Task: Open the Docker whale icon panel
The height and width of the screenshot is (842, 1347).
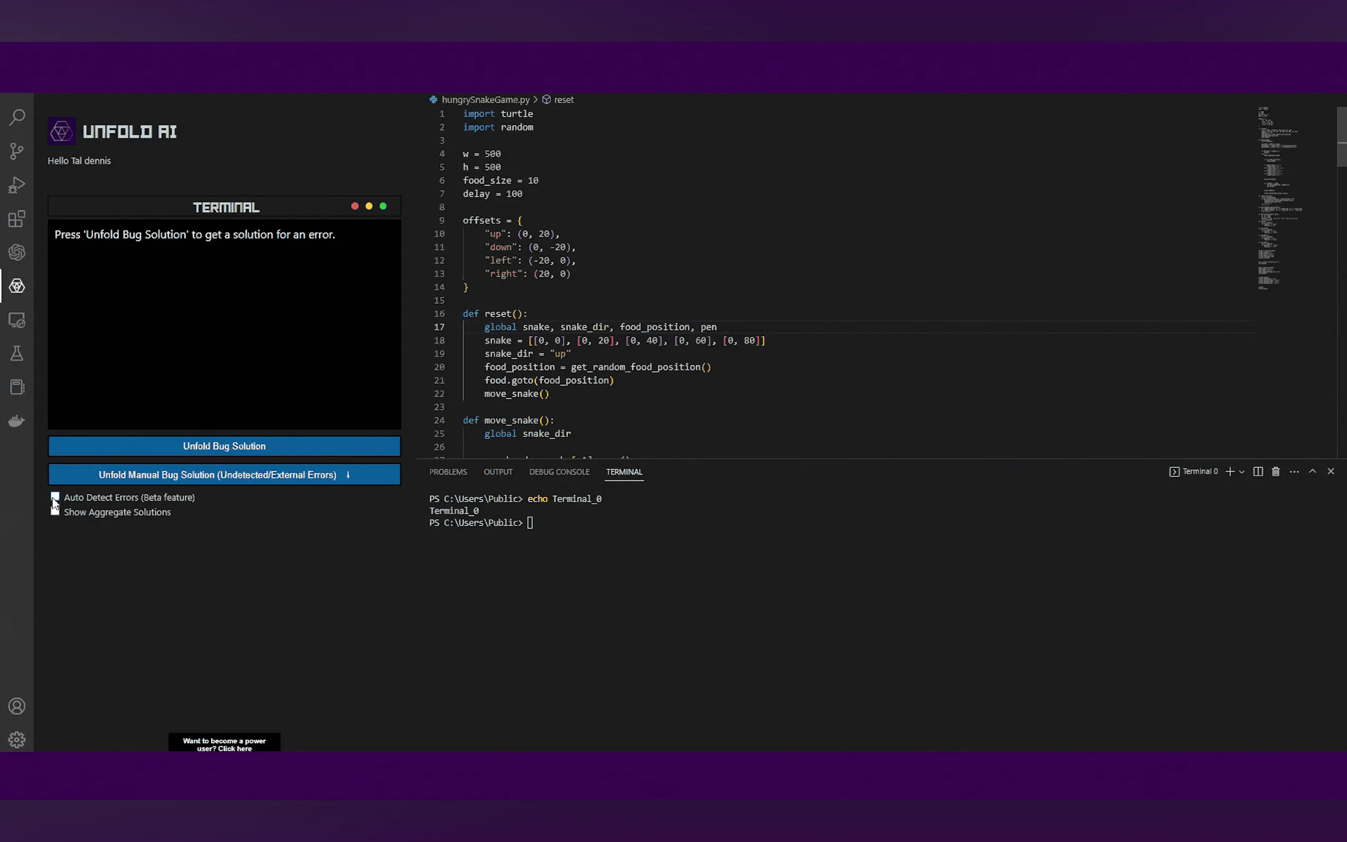Action: click(x=17, y=421)
